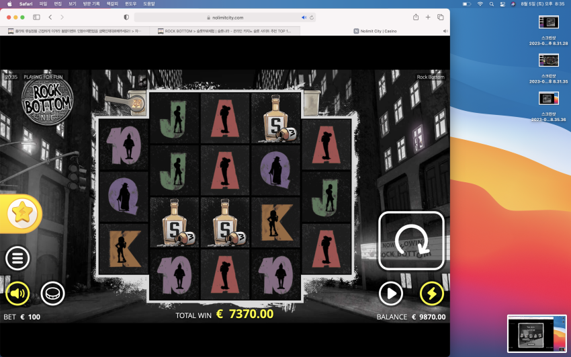Image resolution: width=571 pixels, height=357 pixels.
Task: Open Control Center icon
Action: pos(502,3)
